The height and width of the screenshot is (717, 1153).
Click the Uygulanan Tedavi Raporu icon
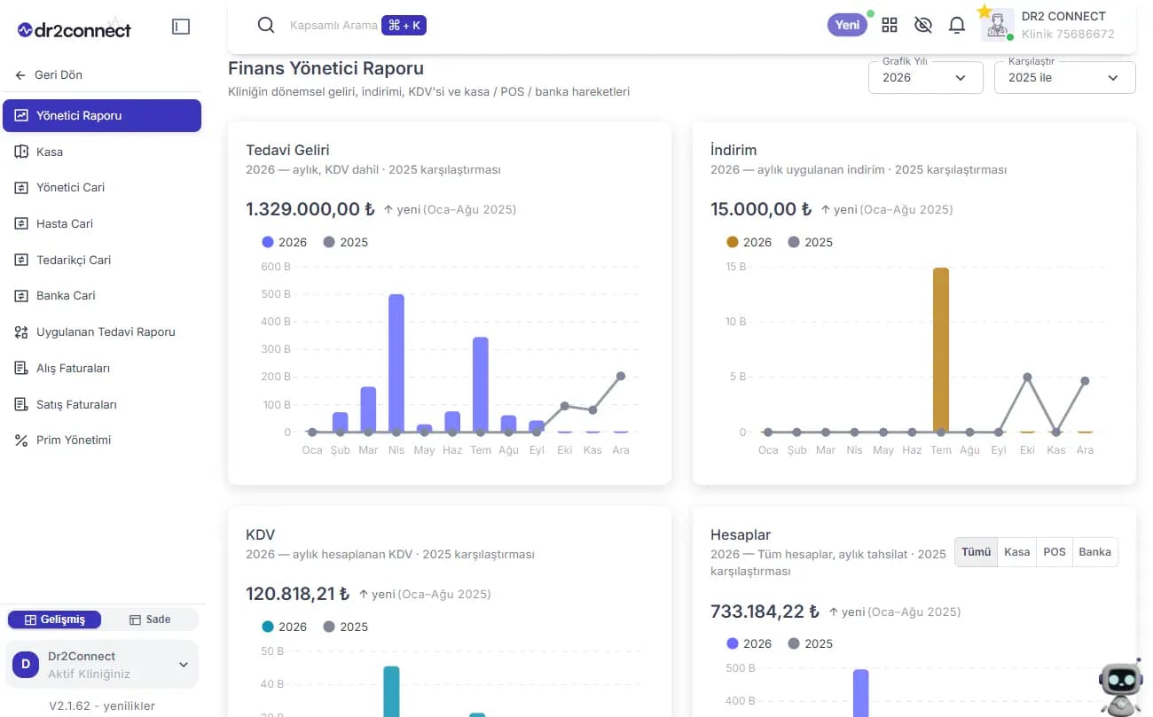click(21, 332)
